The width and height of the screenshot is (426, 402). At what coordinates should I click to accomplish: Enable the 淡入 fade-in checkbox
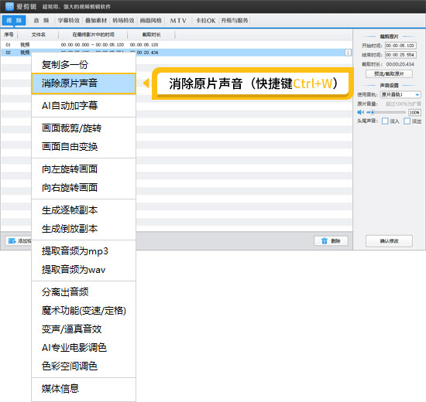point(385,121)
